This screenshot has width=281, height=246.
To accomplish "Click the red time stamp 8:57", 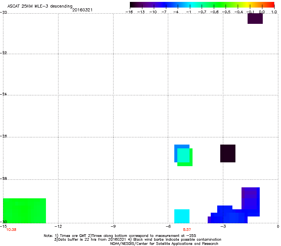I will pyautogui.click(x=187, y=230).
